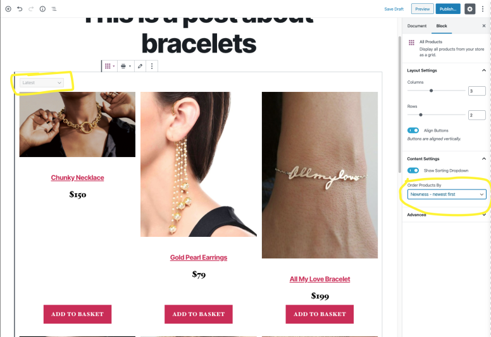Toggle Align Buttons switch

413,130
